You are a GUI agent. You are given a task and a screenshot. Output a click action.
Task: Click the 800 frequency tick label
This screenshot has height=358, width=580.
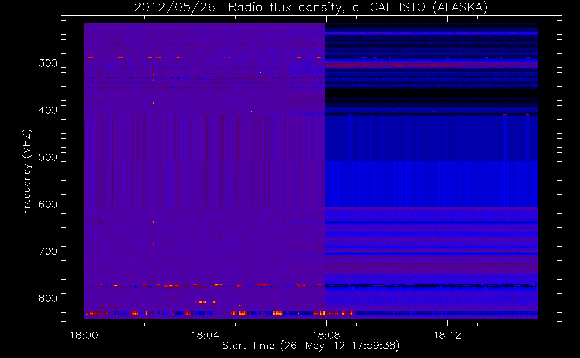48,298
